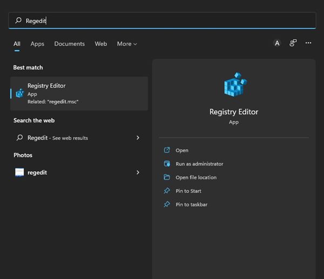
Task: Open Registry Editor best match result
Action: tap(79, 93)
